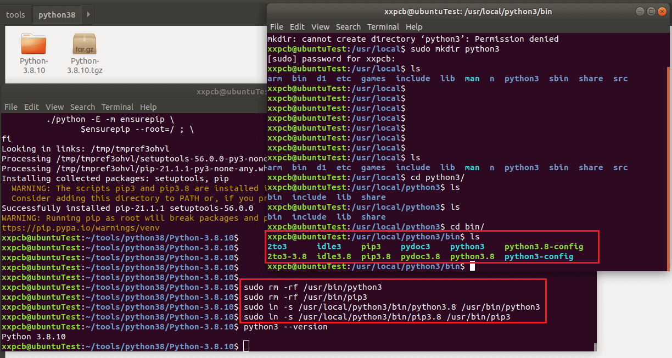Open Search menu in the python3/bin terminal
Screen dimensions: 672x358
(x=348, y=27)
